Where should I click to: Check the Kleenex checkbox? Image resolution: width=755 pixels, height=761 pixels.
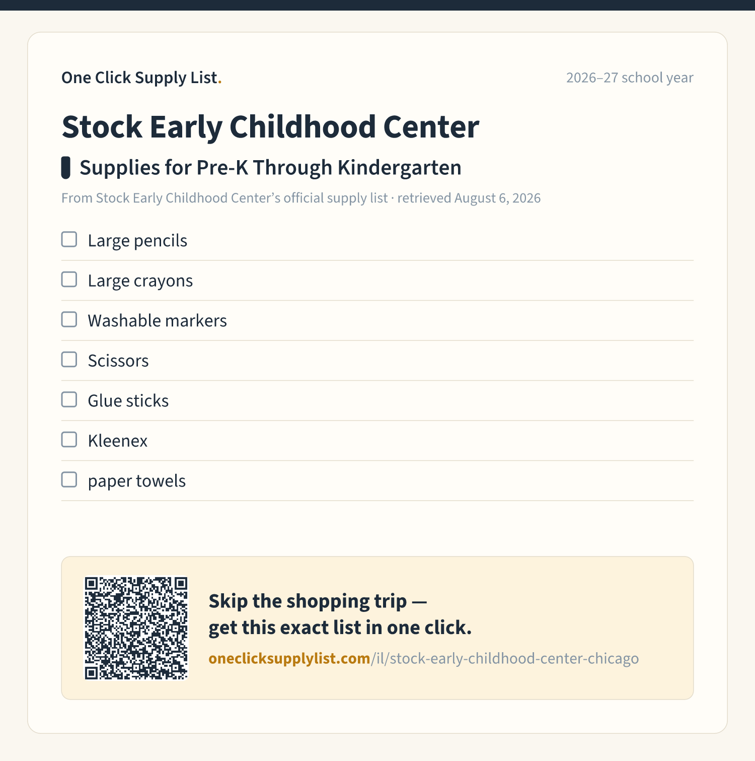coord(69,440)
